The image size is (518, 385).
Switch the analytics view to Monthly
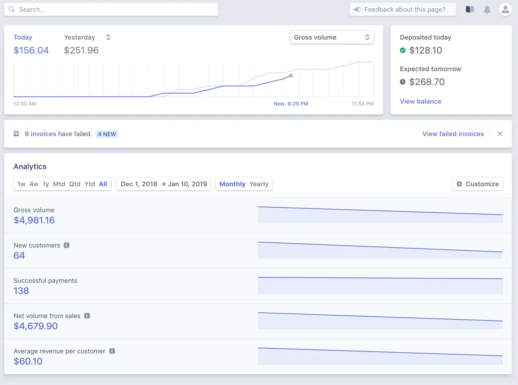pyautogui.click(x=232, y=184)
